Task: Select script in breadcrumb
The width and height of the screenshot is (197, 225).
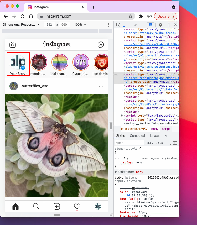Action: pos(166,129)
